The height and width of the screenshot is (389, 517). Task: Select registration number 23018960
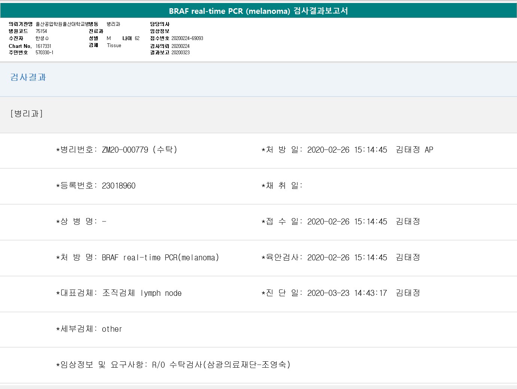[118, 186]
